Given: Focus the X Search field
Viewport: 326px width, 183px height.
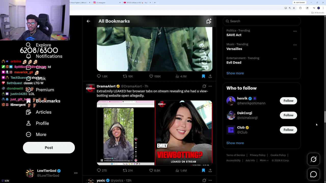Looking at the screenshot, I should point(262,21).
